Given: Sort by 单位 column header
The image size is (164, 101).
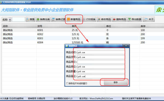Looking at the screenshot, I should [x=122, y=26].
